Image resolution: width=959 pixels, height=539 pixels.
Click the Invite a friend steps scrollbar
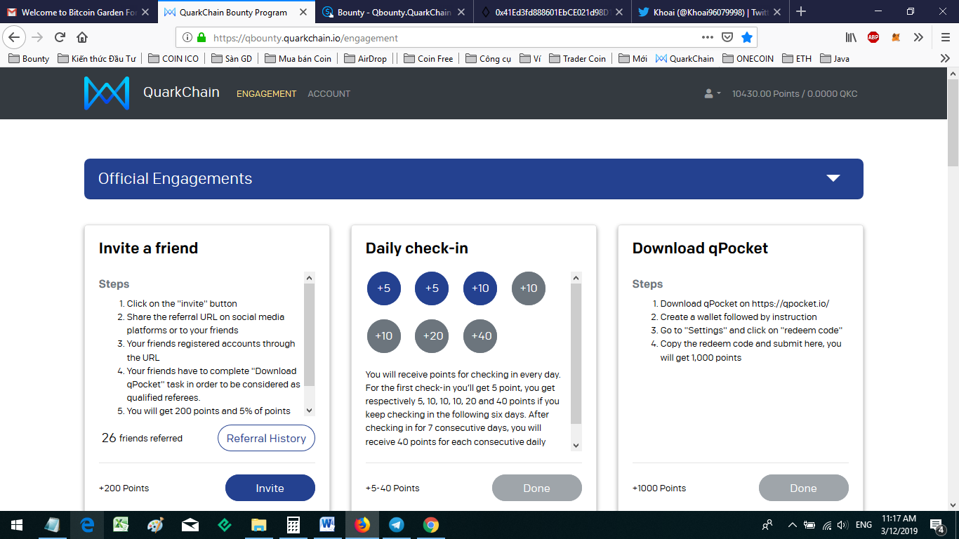point(310,335)
